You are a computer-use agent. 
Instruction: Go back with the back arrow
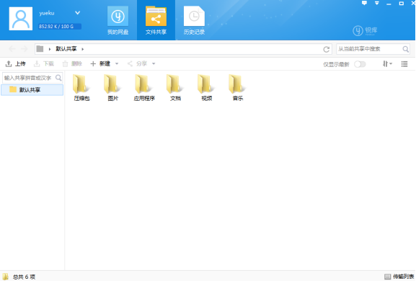coord(12,49)
